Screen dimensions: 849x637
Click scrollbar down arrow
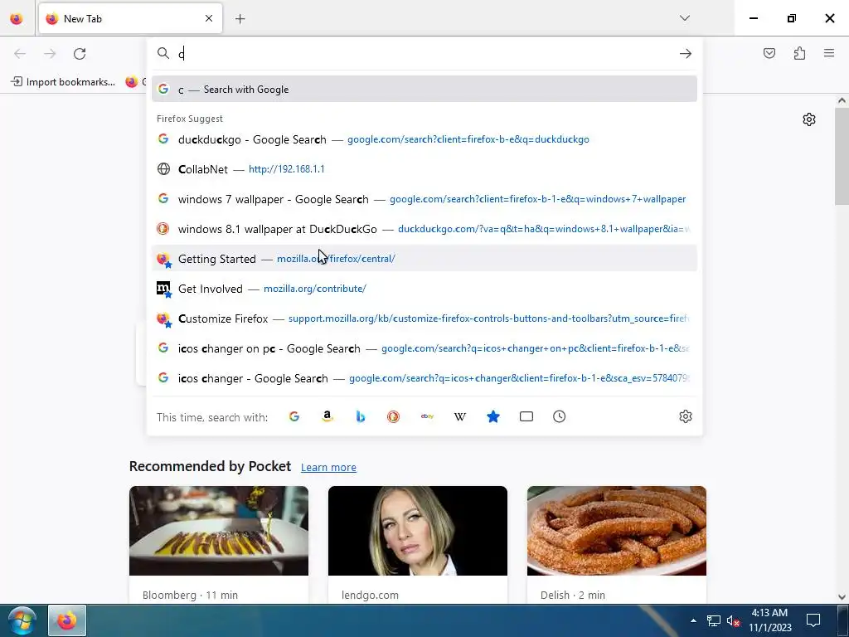pyautogui.click(x=842, y=597)
